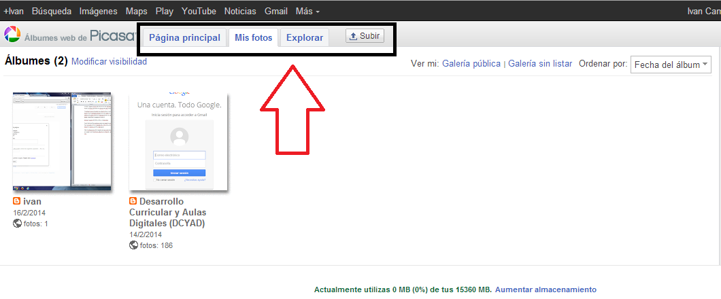Click the date 14/2/2014 under Desarrollo Curricular
This screenshot has width=721, height=299.
point(146,234)
